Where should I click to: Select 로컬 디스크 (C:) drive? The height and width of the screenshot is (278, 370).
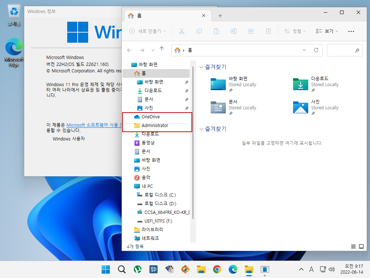(156, 195)
